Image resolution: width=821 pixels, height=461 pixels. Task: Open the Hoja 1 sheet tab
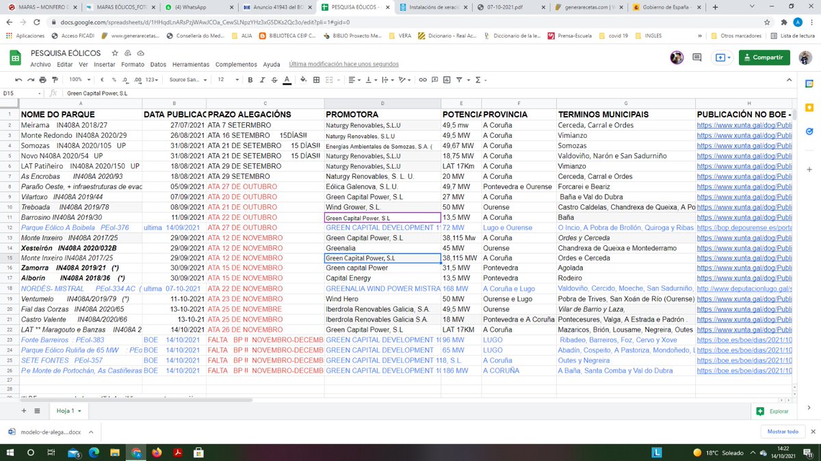pyautogui.click(x=68, y=410)
